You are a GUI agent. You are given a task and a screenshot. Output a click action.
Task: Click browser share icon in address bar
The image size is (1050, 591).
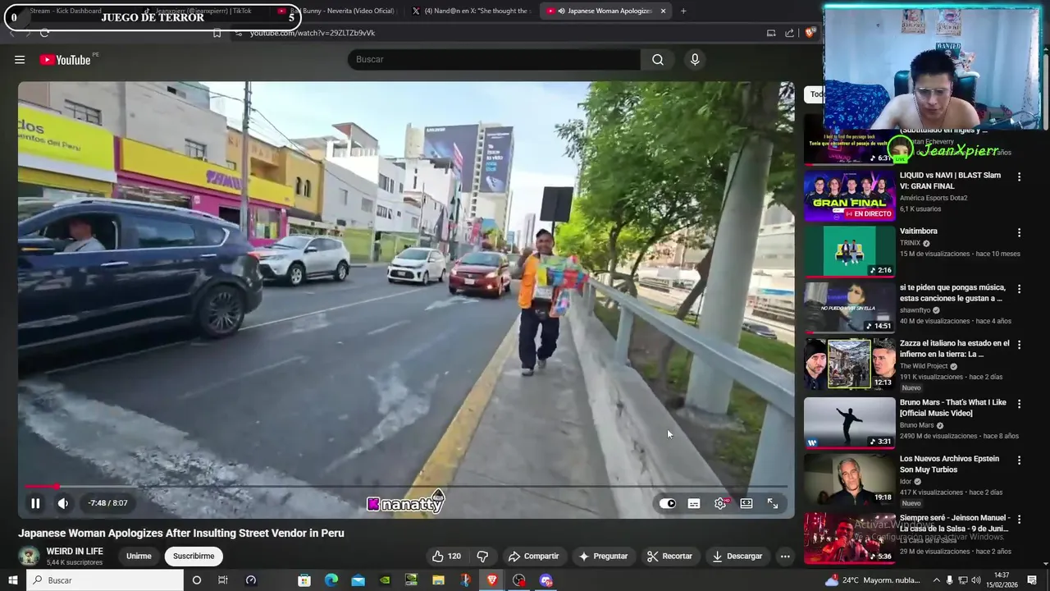tap(789, 33)
